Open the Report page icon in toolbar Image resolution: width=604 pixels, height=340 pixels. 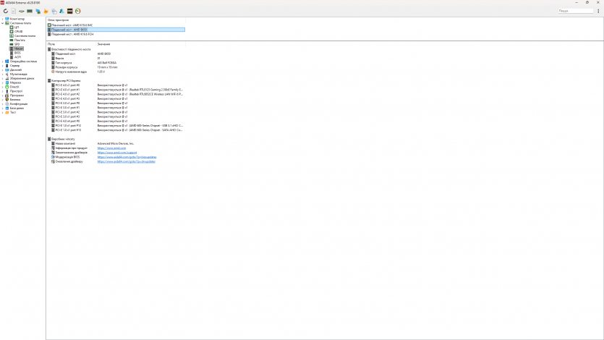(x=14, y=11)
